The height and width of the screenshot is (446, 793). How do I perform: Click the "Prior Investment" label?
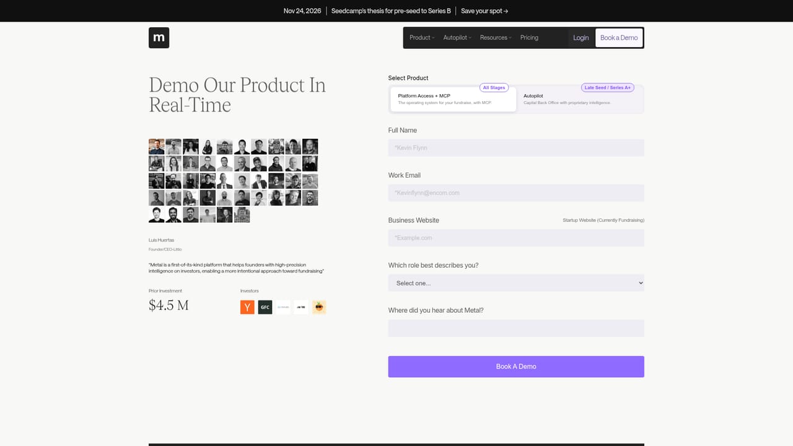(165, 291)
